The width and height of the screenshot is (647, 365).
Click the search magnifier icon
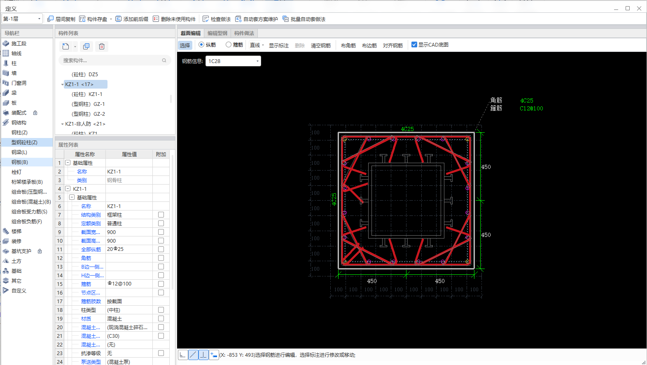(164, 61)
